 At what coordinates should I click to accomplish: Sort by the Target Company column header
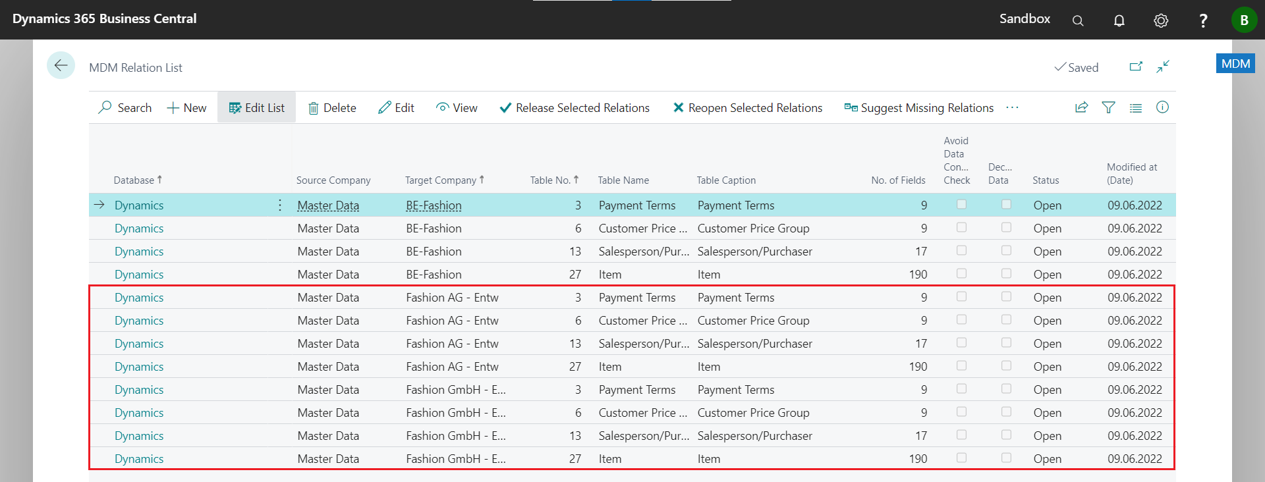(445, 180)
